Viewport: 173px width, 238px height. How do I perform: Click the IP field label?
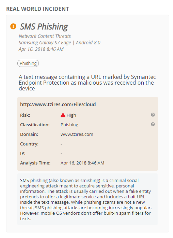(23, 153)
